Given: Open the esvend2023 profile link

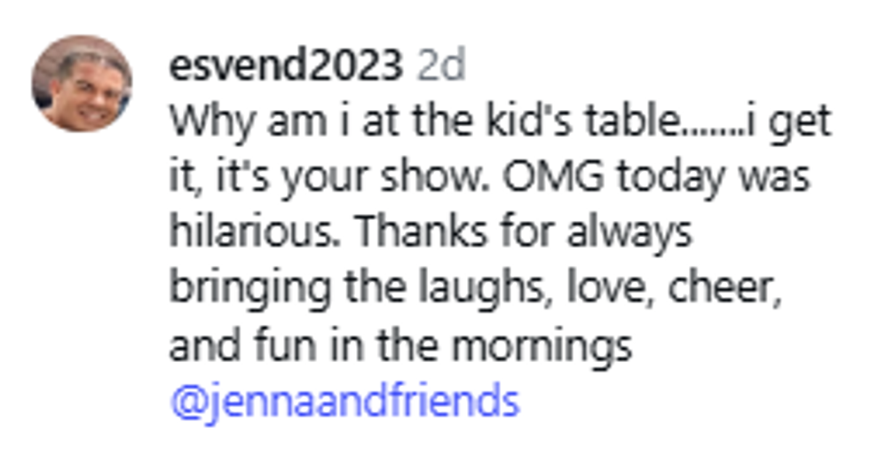Looking at the screenshot, I should [x=284, y=65].
